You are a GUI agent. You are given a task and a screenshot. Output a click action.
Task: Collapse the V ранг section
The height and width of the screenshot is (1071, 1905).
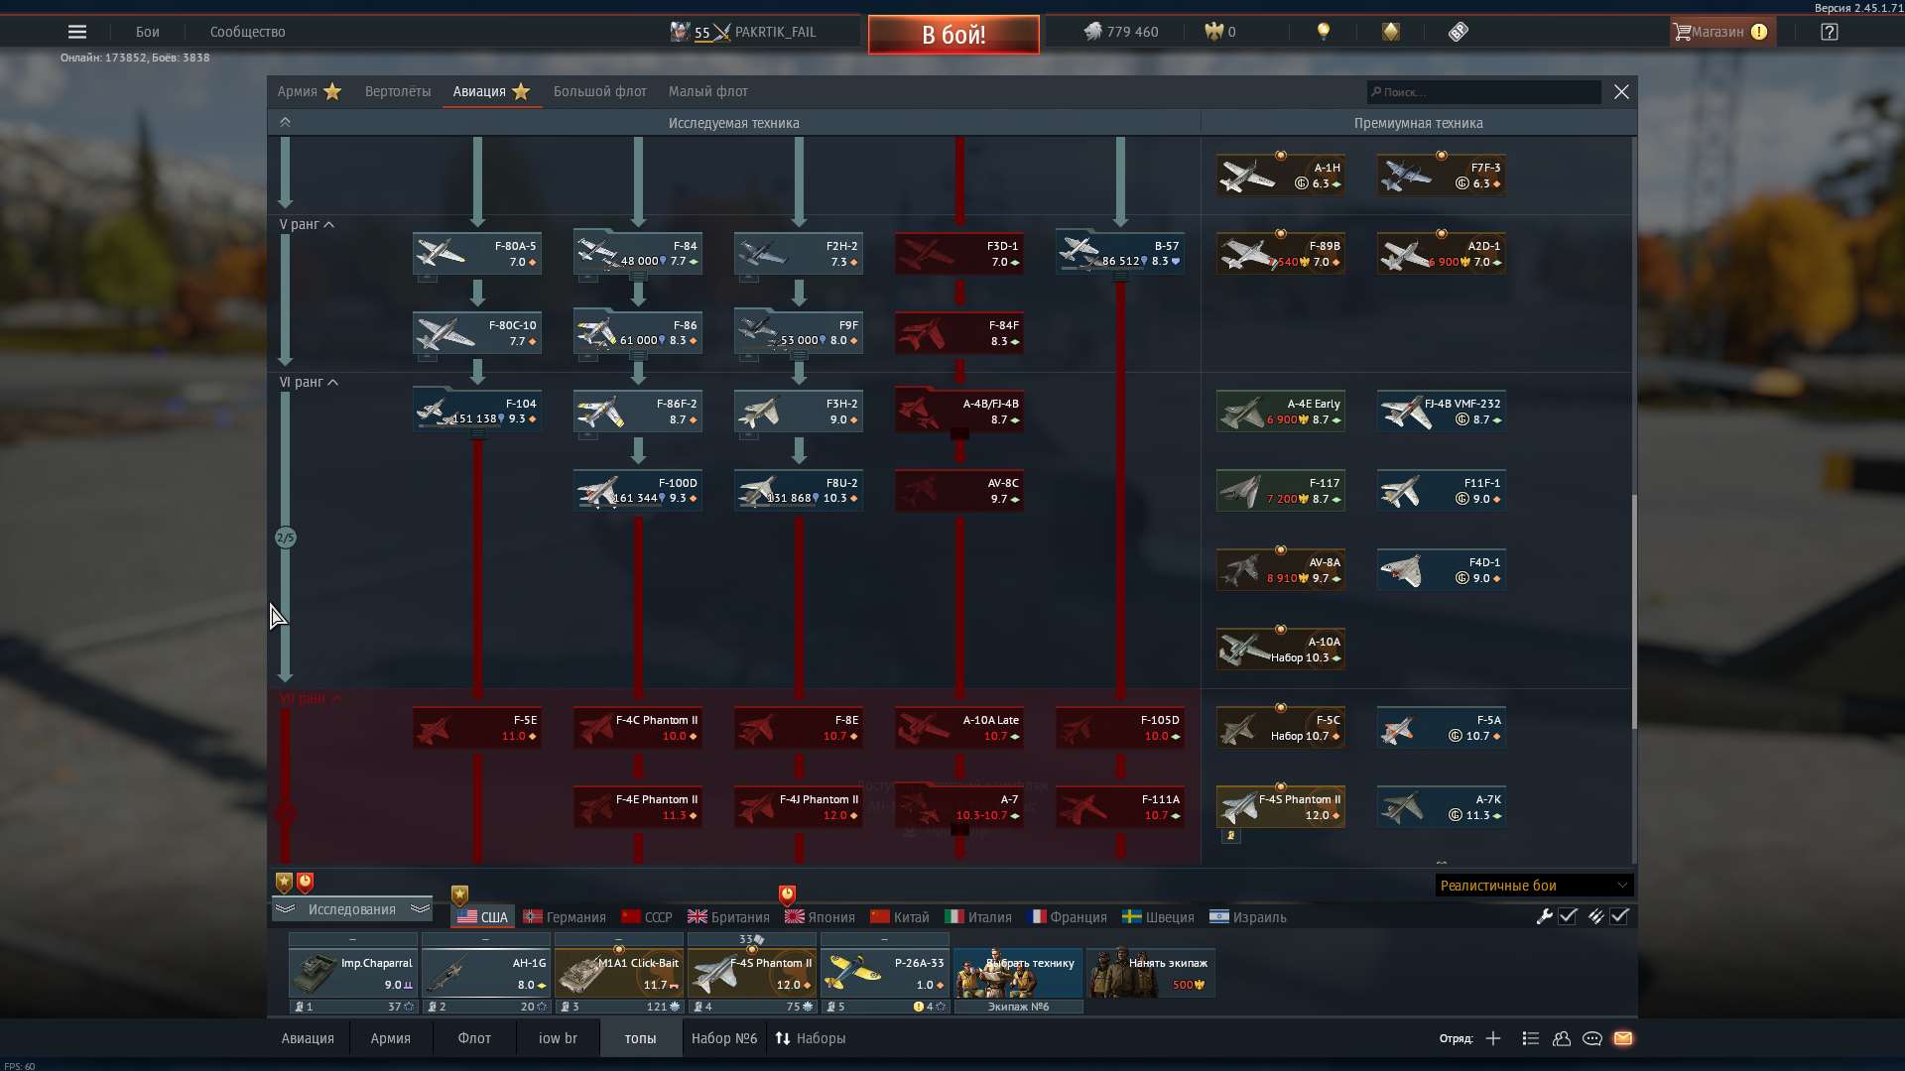pos(308,224)
